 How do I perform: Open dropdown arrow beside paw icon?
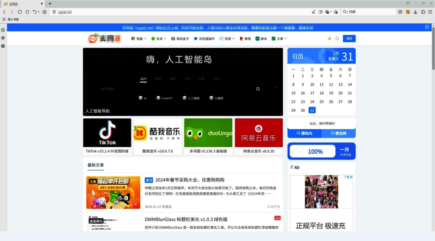[331, 12]
